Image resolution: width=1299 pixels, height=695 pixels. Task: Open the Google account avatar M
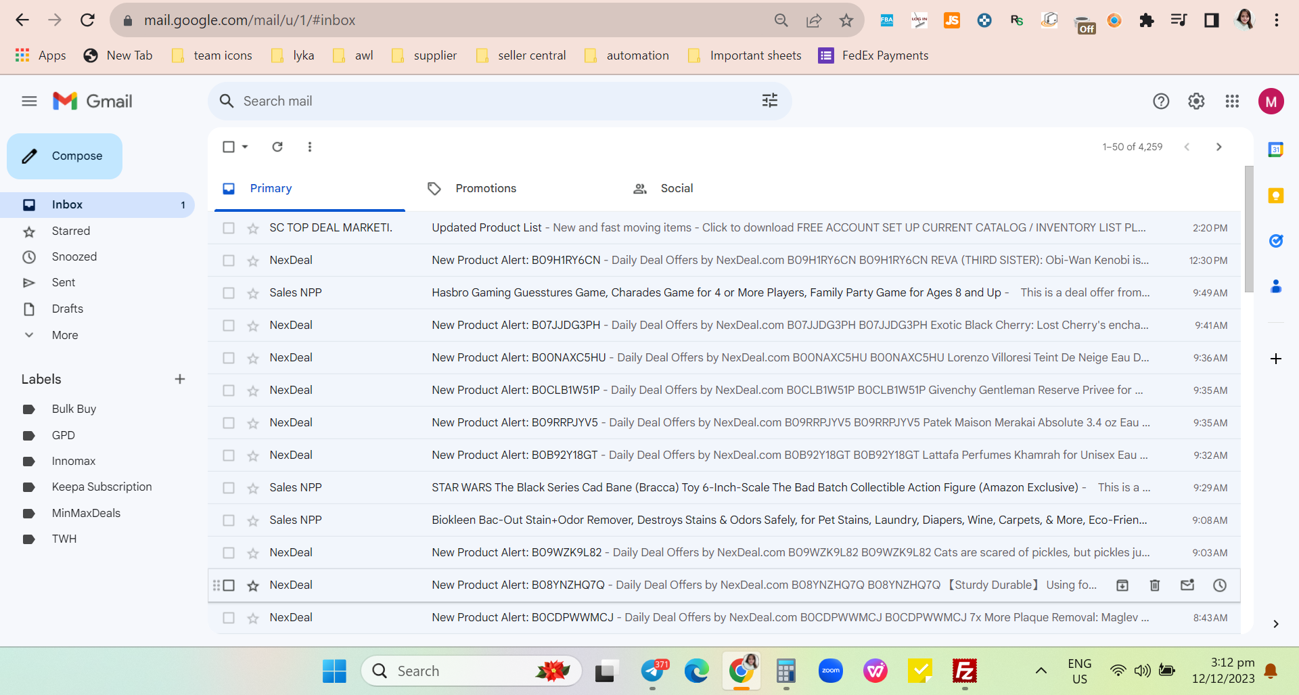1271,102
